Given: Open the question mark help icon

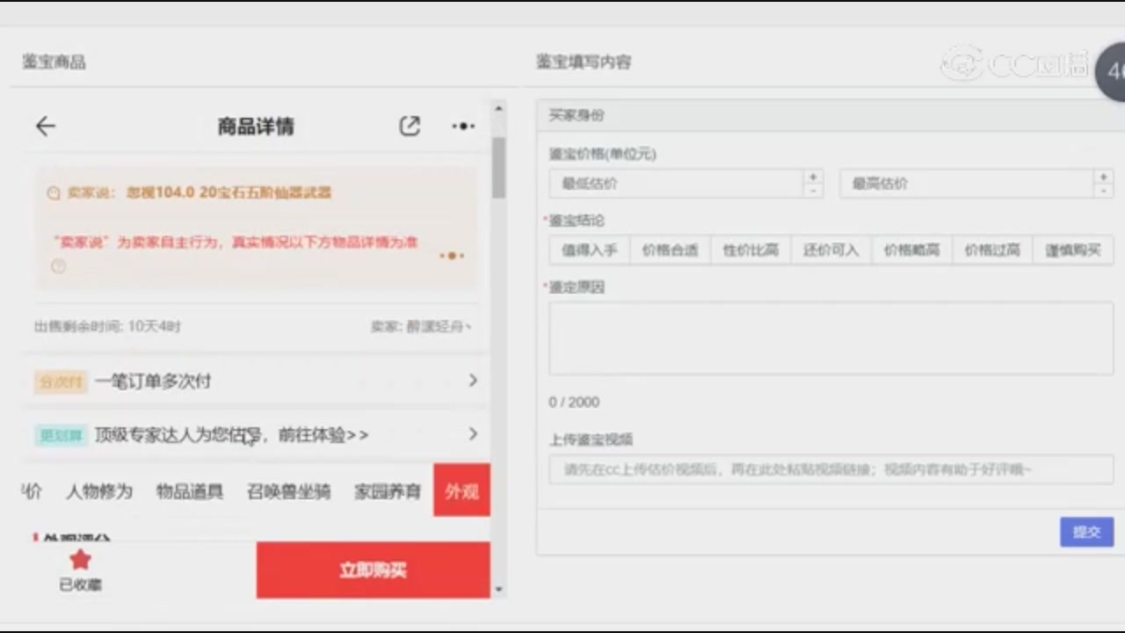Looking at the screenshot, I should pyautogui.click(x=58, y=266).
